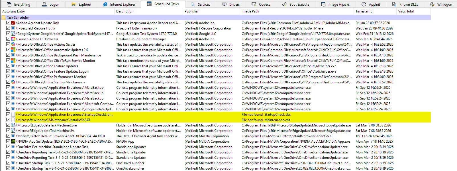Click timestamp "Fri Jan 23 09:57:32 2026"
The image size is (457, 171).
click(x=373, y=23)
